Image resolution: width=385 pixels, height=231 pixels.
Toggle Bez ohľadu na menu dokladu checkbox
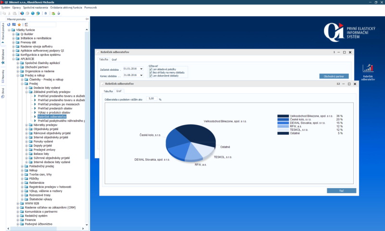[151, 72]
